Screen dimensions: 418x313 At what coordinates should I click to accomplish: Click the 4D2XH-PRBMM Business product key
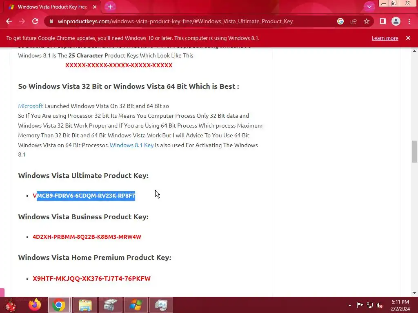87,237
